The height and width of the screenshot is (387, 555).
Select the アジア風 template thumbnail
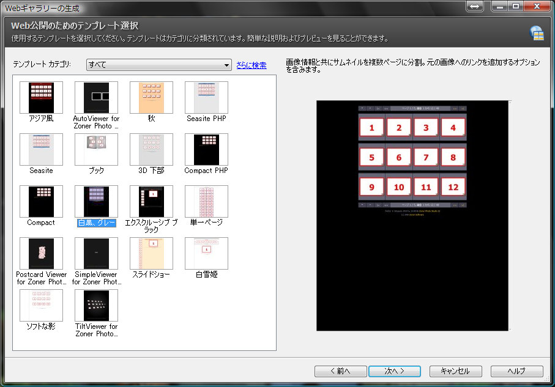pyautogui.click(x=41, y=97)
